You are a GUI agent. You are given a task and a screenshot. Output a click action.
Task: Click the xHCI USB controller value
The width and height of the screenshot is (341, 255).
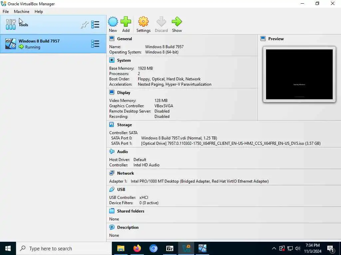(x=144, y=197)
